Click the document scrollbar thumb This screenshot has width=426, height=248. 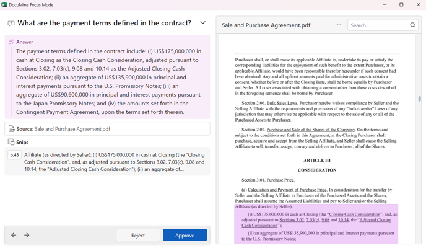pyautogui.click(x=419, y=99)
